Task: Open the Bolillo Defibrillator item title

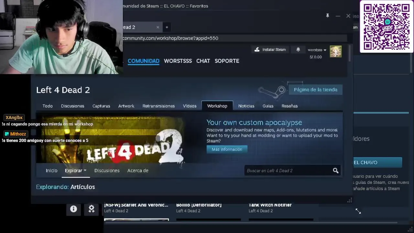Action: pyautogui.click(x=199, y=205)
